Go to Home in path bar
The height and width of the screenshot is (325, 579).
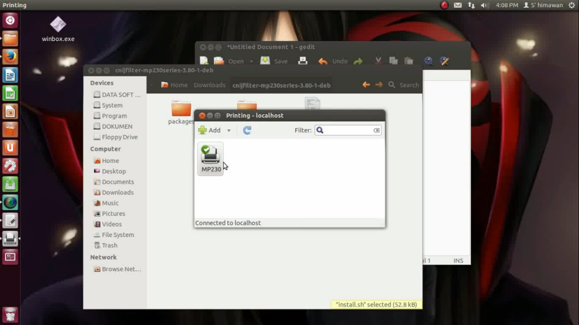(x=174, y=85)
